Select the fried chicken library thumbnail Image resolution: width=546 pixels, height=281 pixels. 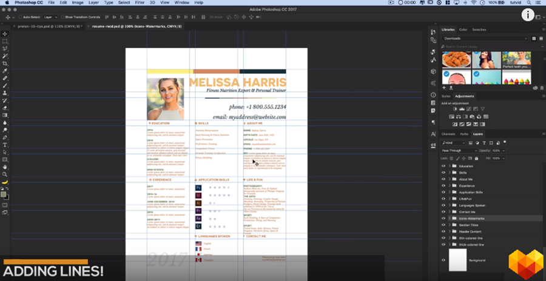pos(456,59)
